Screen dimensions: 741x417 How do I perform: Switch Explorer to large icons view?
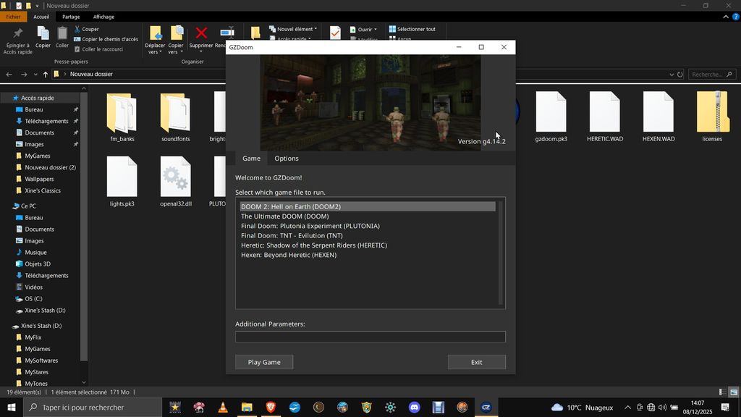coord(734,392)
